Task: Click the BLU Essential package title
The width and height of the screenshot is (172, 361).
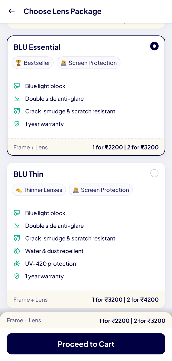Action: [x=37, y=47]
